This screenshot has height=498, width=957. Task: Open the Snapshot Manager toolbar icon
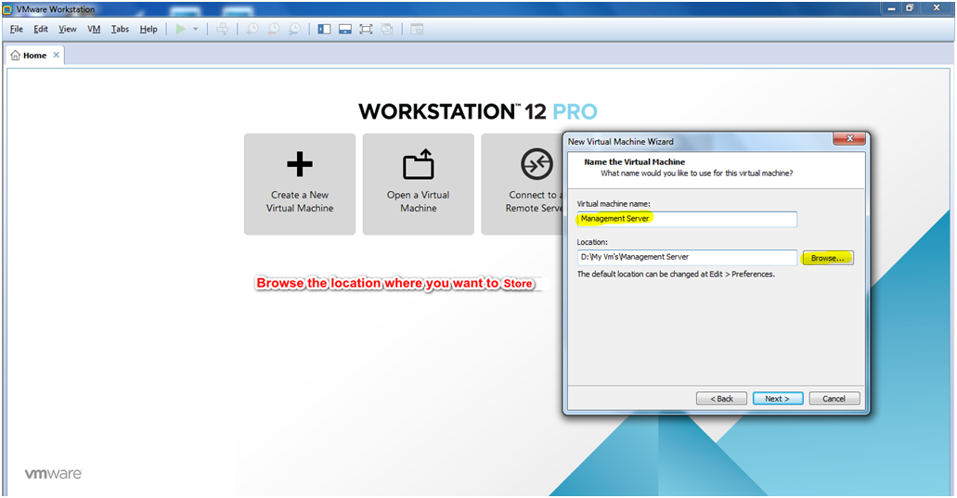pos(294,29)
